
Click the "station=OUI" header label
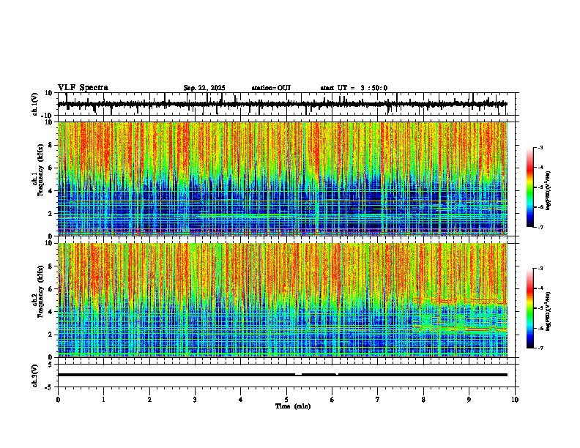pos(271,88)
